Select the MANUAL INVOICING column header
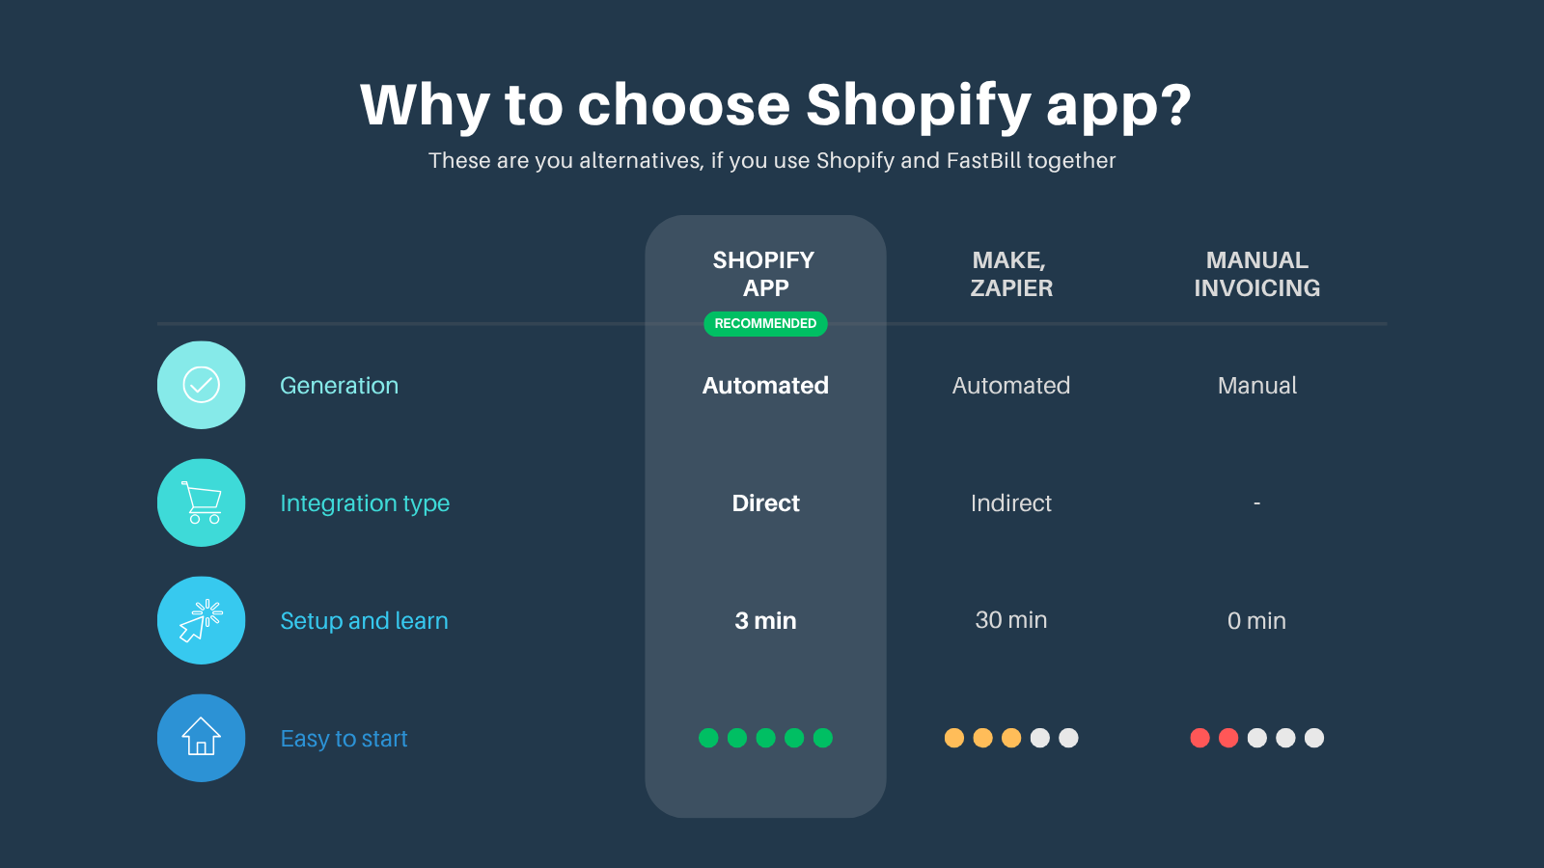The height and width of the screenshot is (868, 1544). coord(1257,274)
